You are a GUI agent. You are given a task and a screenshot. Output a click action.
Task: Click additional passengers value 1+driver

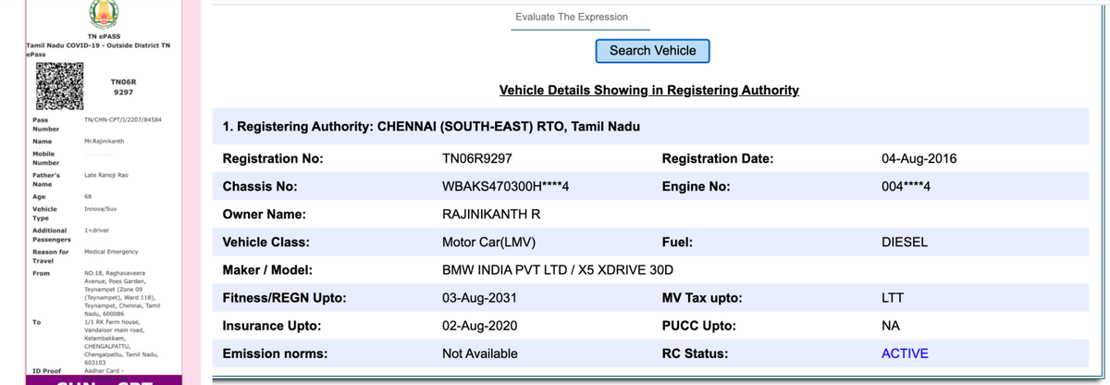[x=98, y=230]
